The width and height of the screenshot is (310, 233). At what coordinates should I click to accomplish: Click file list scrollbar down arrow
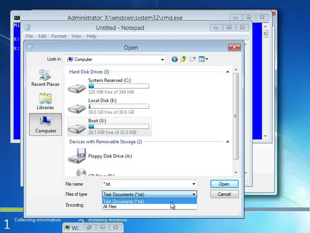236,173
